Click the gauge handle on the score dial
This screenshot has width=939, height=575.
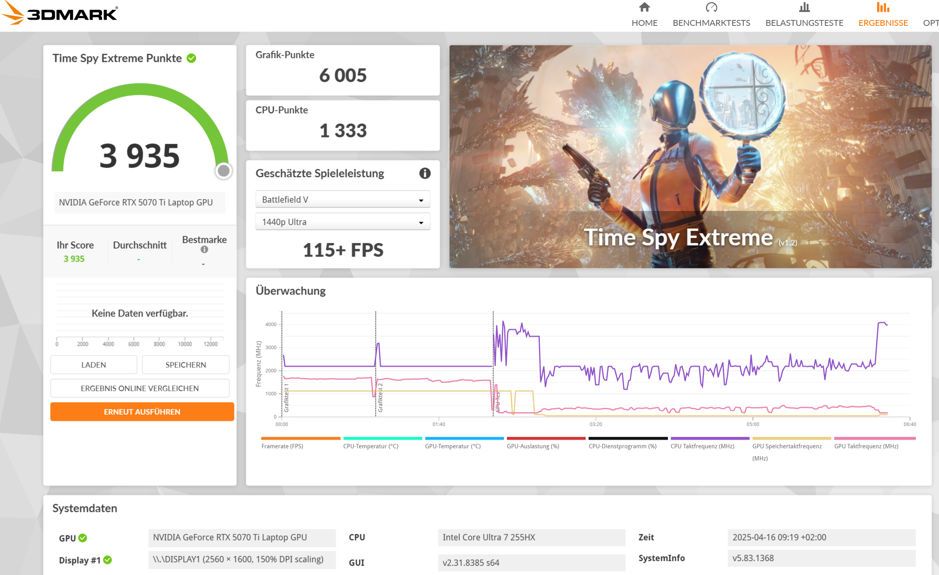click(223, 171)
